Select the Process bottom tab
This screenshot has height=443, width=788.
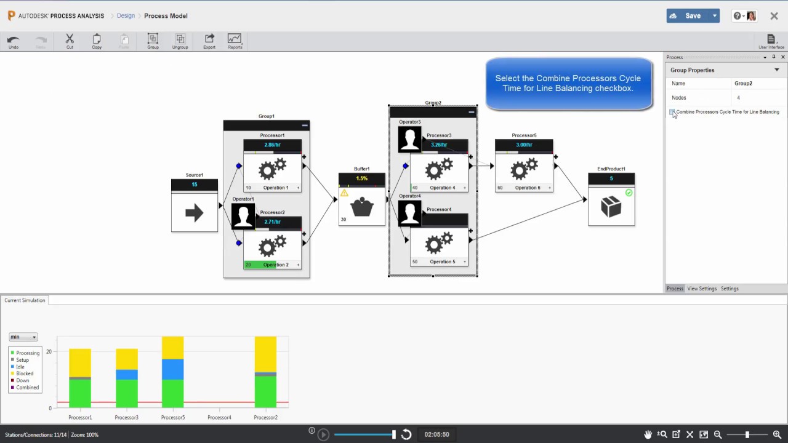point(675,289)
